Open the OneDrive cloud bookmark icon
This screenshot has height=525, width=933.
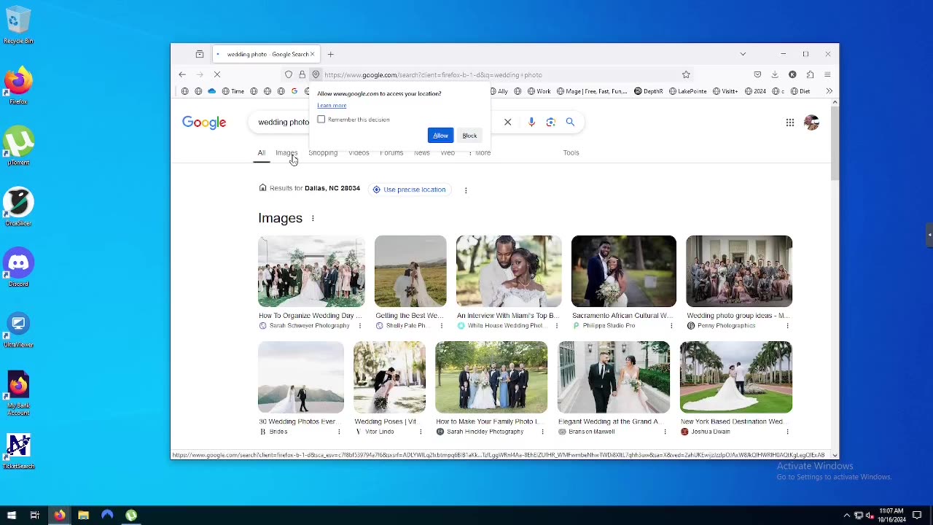pos(212,91)
